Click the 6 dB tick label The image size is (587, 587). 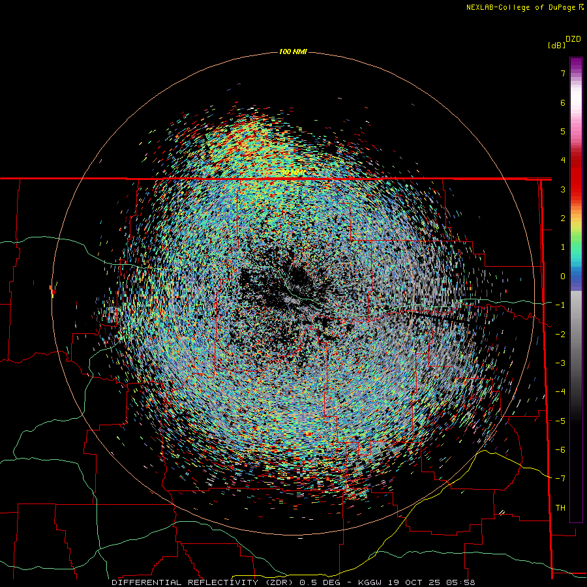[x=563, y=102]
